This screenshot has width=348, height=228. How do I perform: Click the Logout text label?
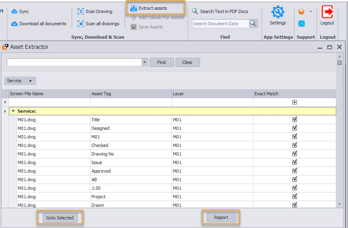pyautogui.click(x=327, y=23)
